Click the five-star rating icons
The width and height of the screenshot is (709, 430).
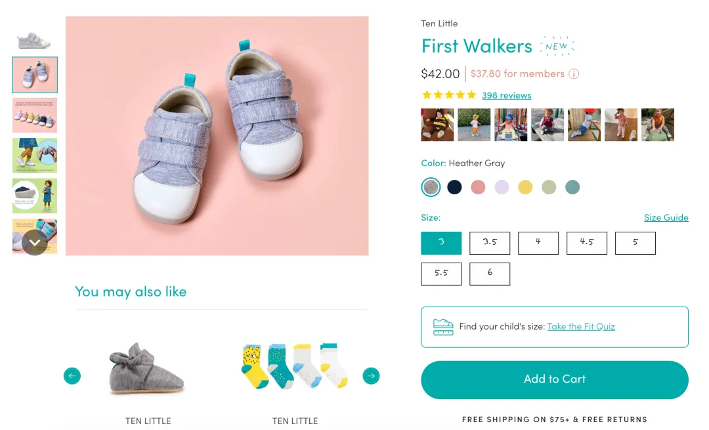449,95
